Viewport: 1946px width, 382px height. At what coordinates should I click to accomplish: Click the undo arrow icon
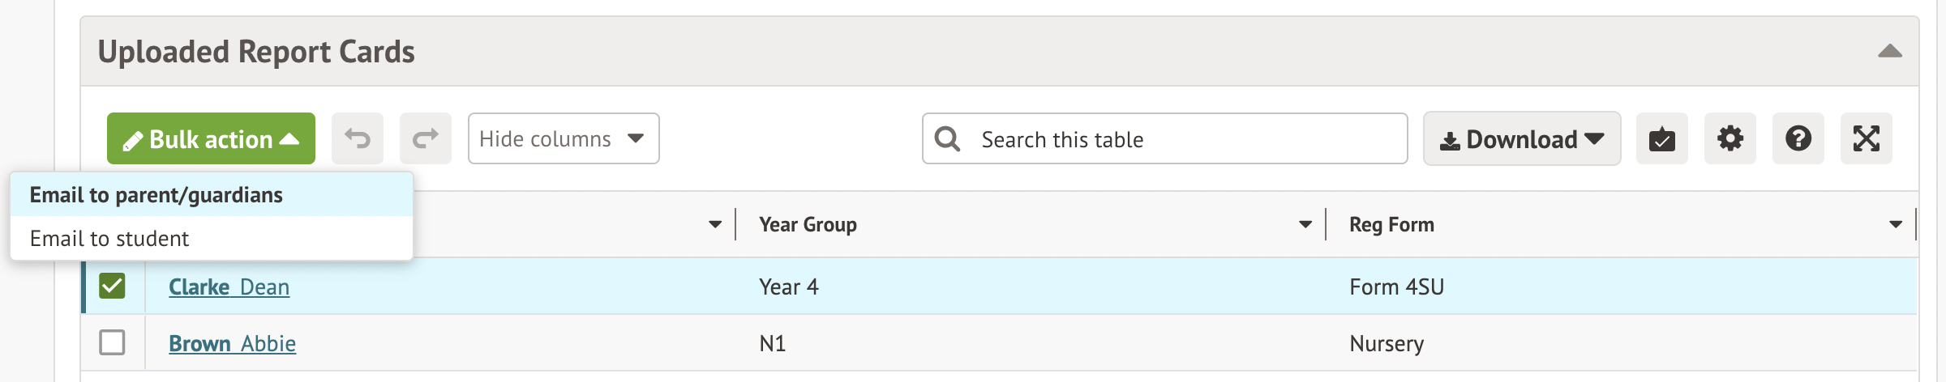(358, 139)
